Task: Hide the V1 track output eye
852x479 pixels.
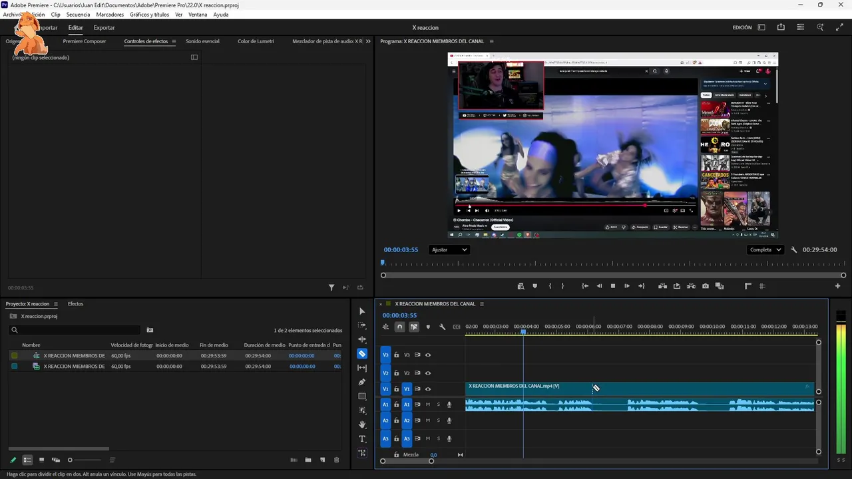Action: click(x=428, y=389)
